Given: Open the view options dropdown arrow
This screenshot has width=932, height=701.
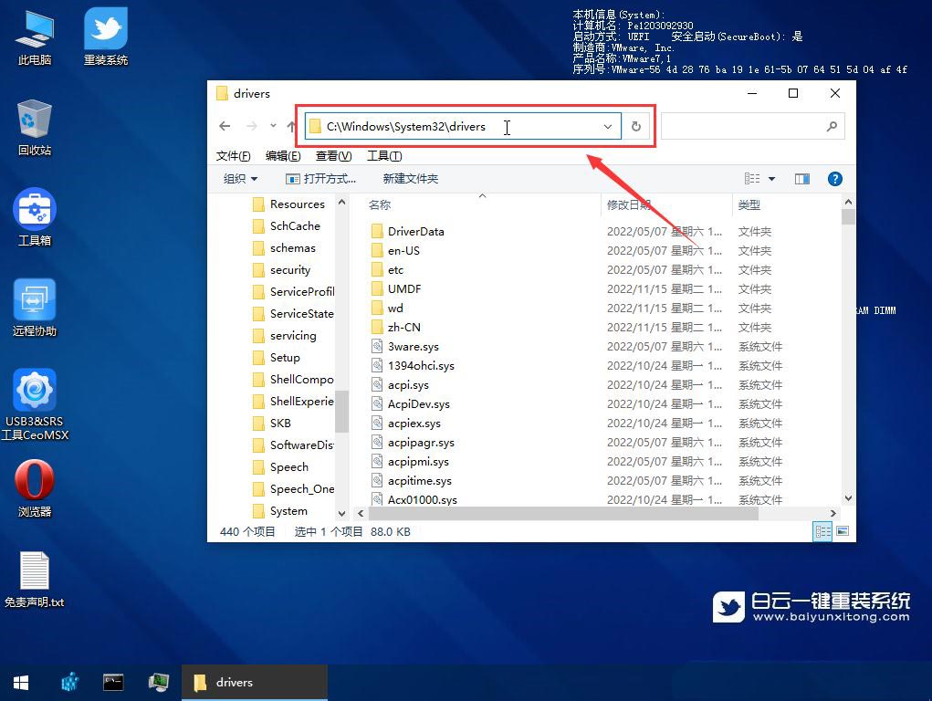Looking at the screenshot, I should (771, 179).
